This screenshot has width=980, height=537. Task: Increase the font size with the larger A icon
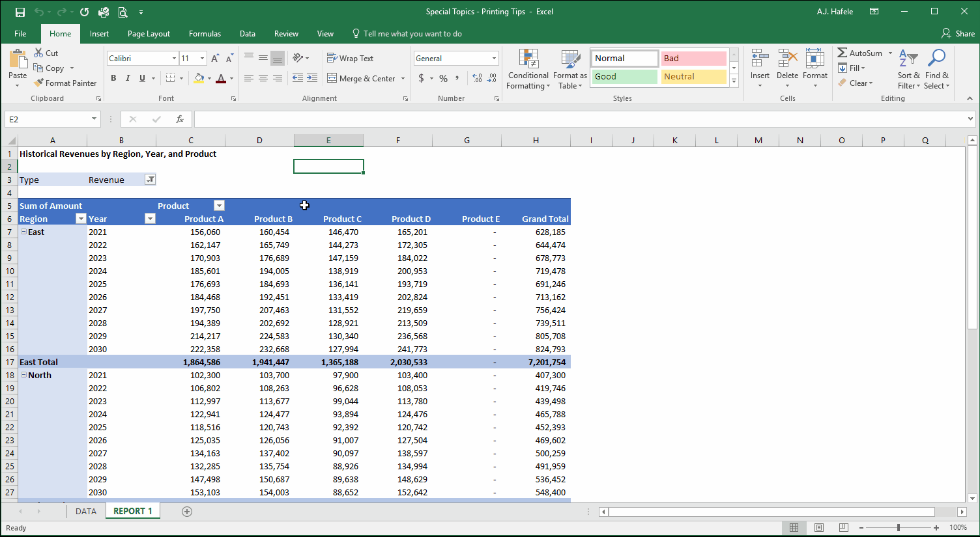(215, 59)
